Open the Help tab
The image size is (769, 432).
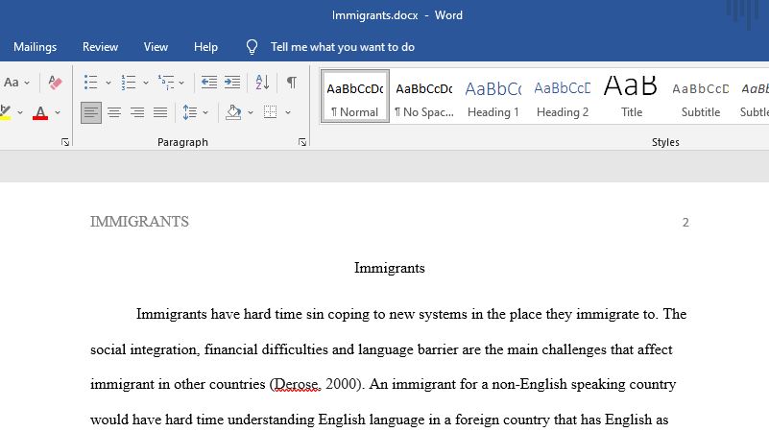coord(205,47)
